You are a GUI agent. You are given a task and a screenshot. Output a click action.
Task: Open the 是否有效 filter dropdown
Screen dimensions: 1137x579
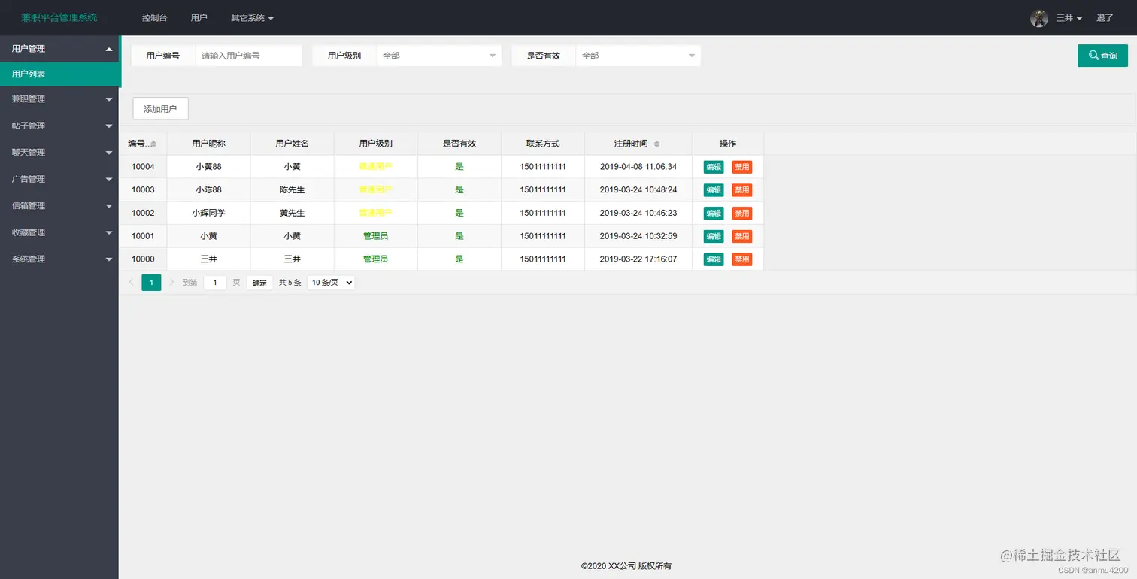[x=638, y=56]
